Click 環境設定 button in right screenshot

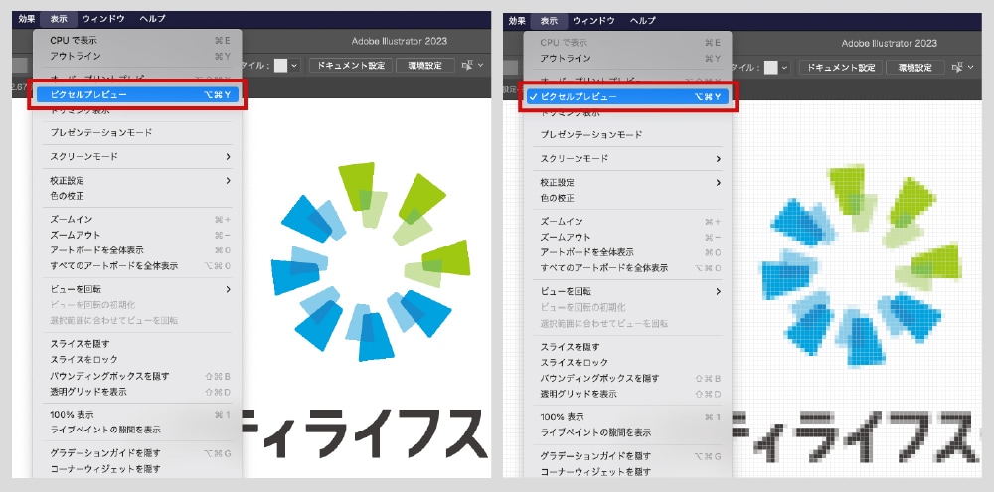point(915,68)
